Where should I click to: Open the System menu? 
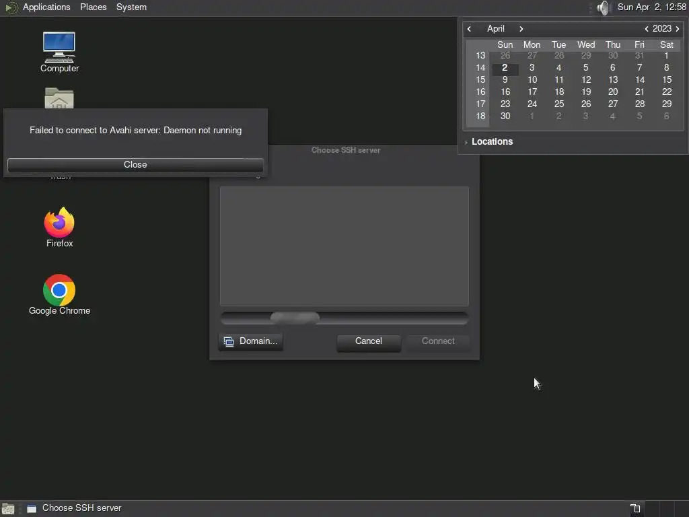(131, 7)
